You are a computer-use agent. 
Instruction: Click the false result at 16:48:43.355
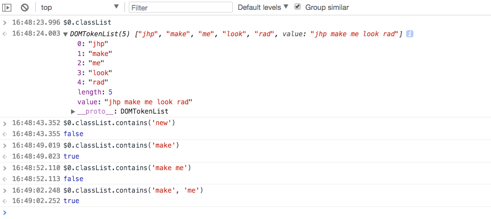73,134
